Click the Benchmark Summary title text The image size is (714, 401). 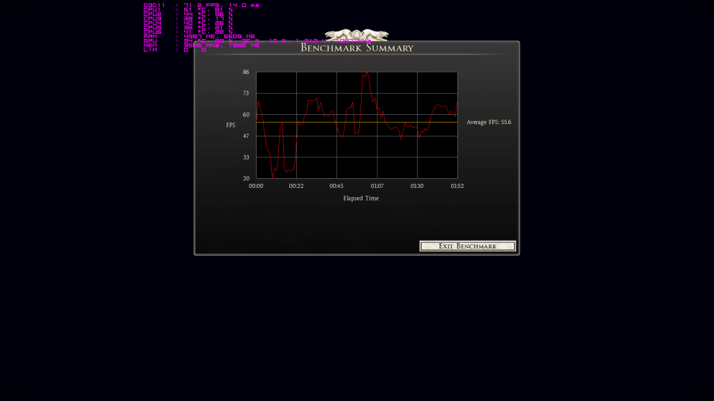click(x=357, y=48)
